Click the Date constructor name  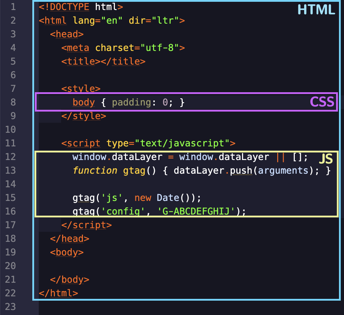[168, 198]
